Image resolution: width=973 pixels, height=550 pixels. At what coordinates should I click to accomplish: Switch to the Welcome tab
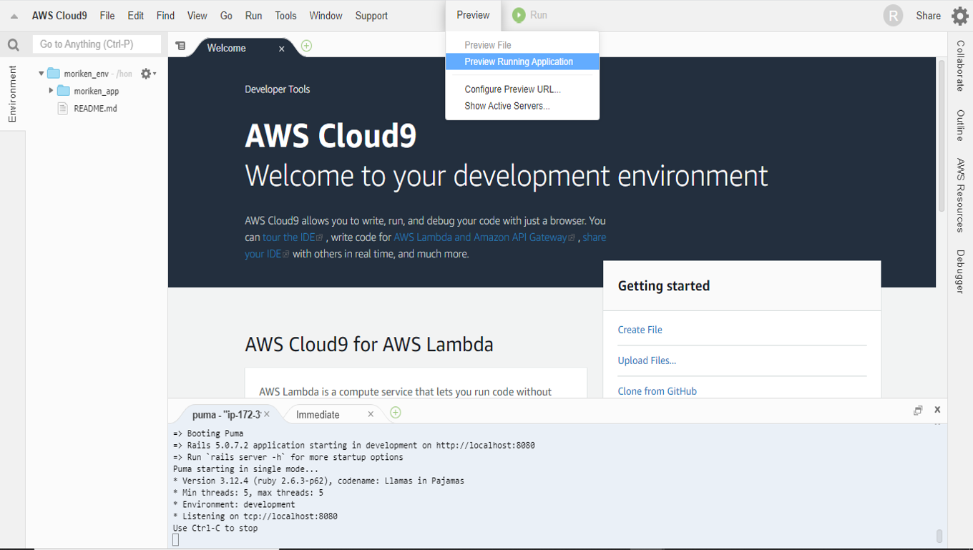coord(226,49)
